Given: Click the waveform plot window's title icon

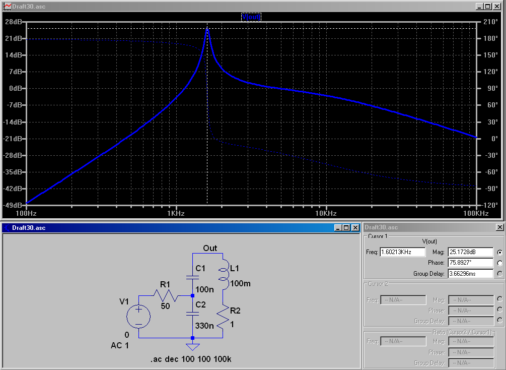Looking at the screenshot, I should pos(7,6).
